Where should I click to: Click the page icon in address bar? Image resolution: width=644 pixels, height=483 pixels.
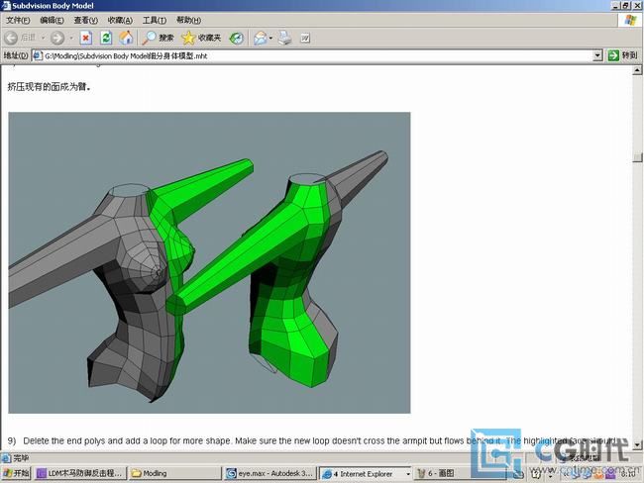[38, 55]
